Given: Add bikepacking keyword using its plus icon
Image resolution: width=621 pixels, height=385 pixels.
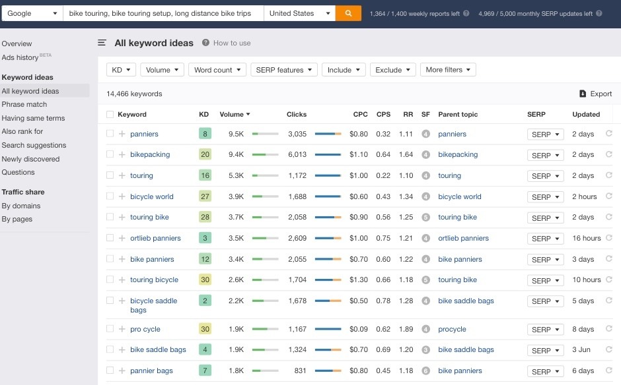Looking at the screenshot, I should click(x=122, y=155).
